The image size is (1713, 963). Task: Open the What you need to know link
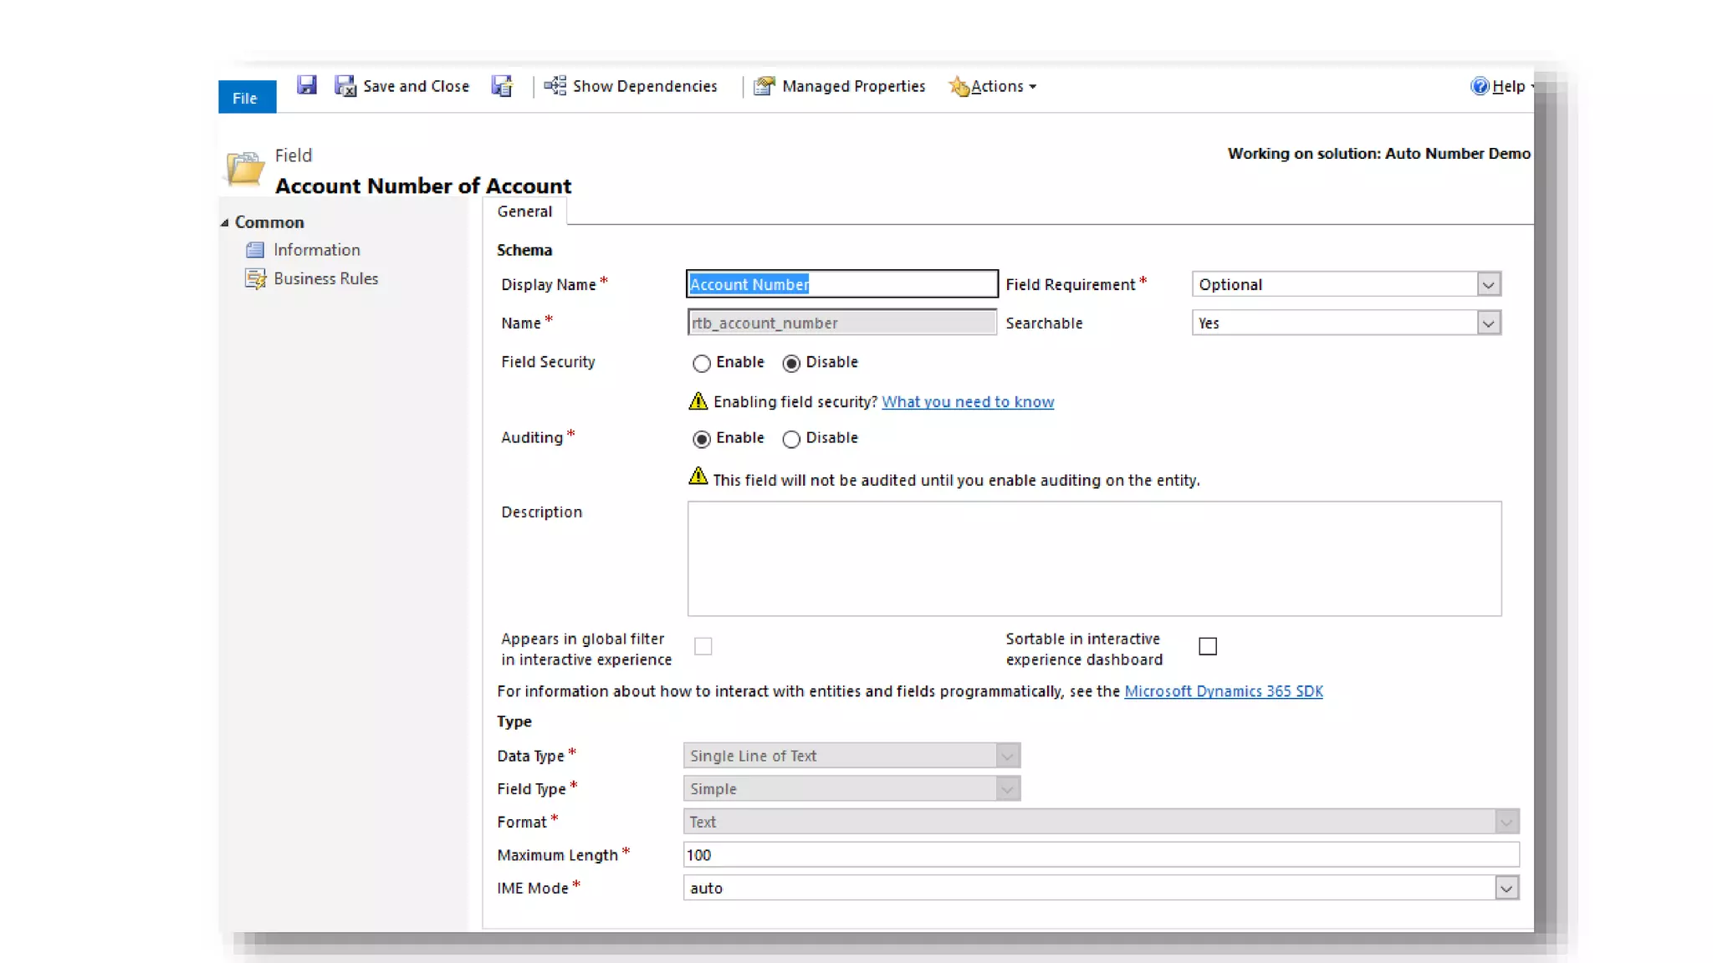click(x=968, y=402)
